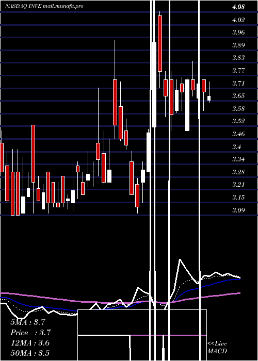
Task: Select the 3.09 price axis label
Action: point(238,210)
